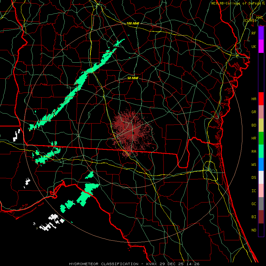Screen dimensions: 266x266
Task: Click the '100 NMI' range ring label
Action: (x=133, y=23)
